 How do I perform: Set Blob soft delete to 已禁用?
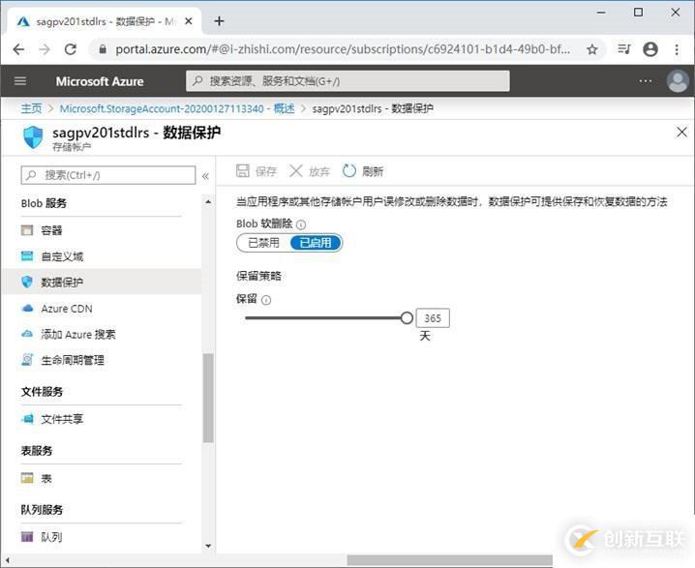[x=263, y=243]
